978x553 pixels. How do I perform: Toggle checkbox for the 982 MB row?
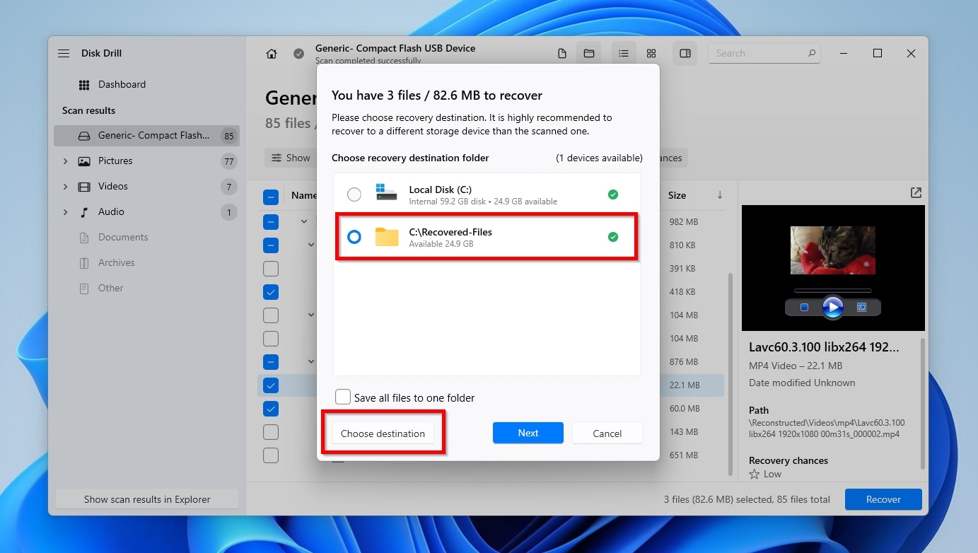pyautogui.click(x=271, y=222)
